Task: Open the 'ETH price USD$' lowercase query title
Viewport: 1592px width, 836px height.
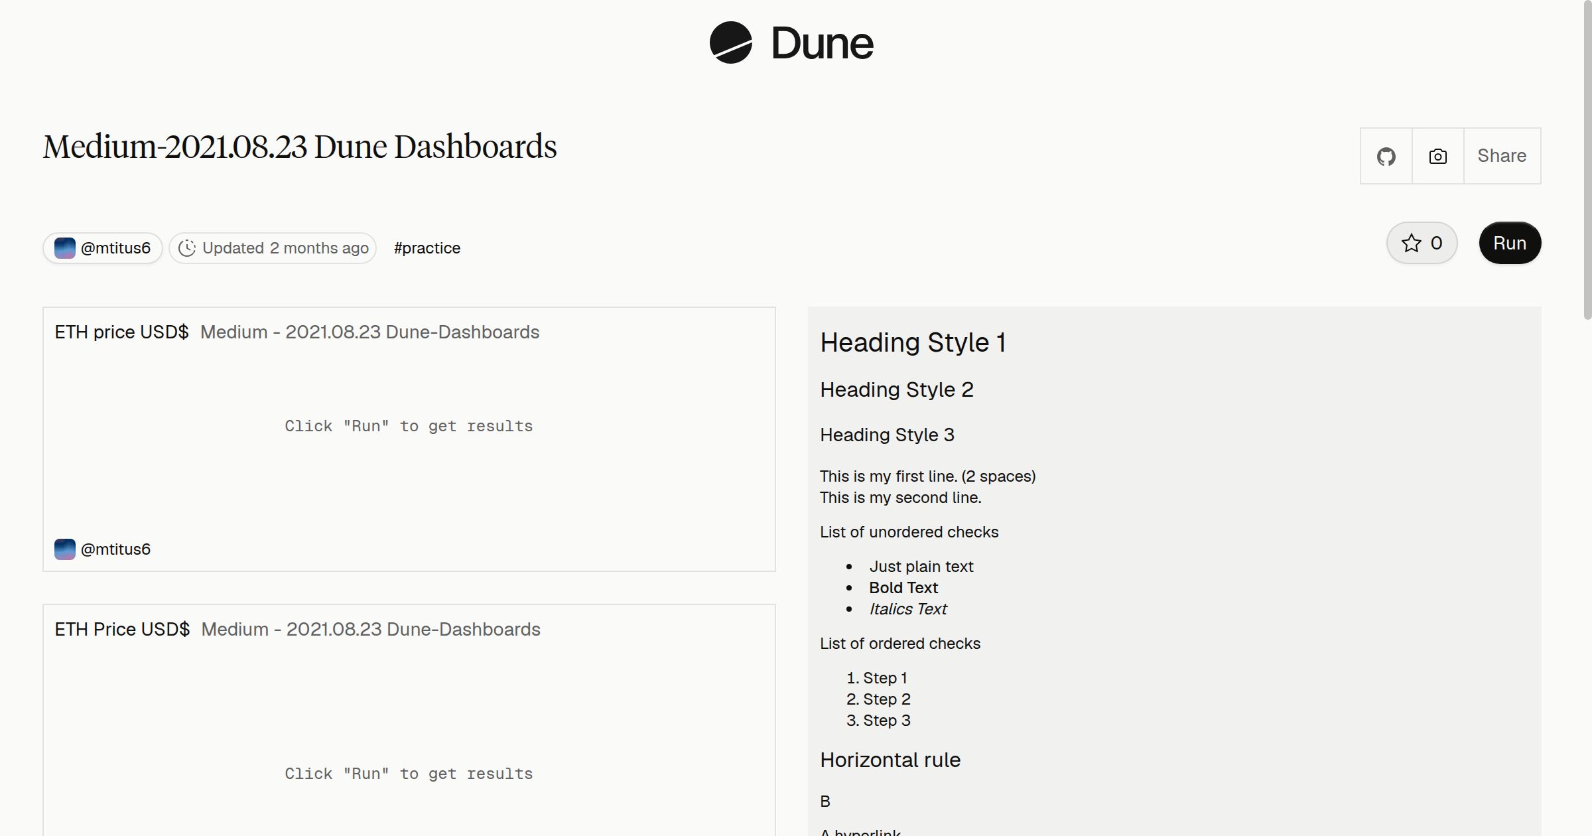Action: [x=121, y=332]
